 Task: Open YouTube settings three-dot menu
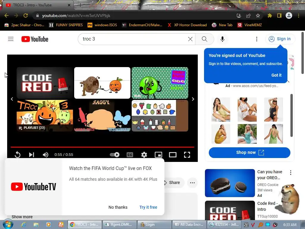[x=257, y=39]
